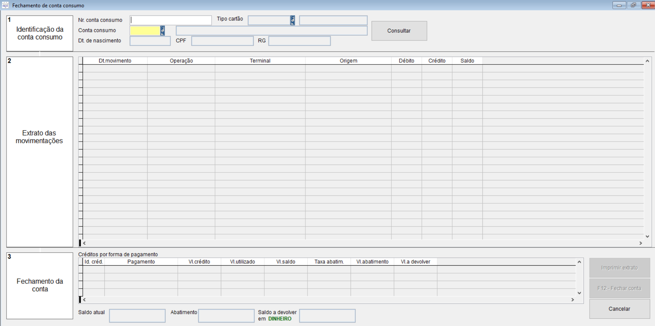
Task: Click the CPF input field
Action: coord(222,41)
